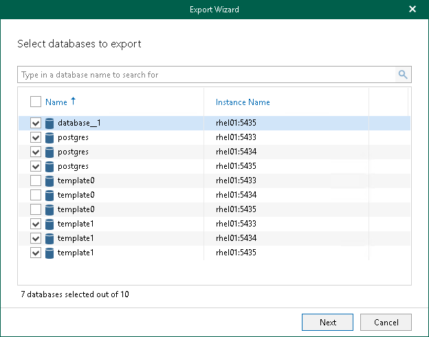
Task: Close the Export Wizard dialog
Action: pyautogui.click(x=412, y=10)
